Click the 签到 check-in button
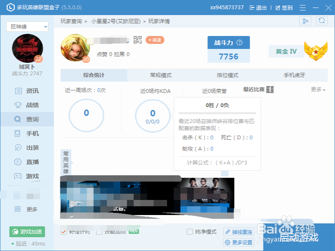 point(284,8)
